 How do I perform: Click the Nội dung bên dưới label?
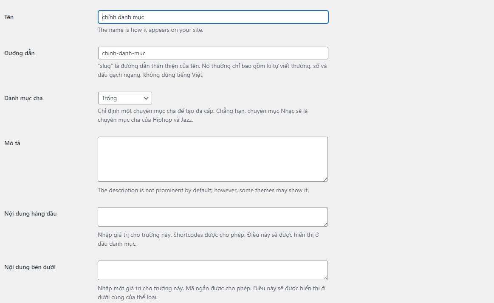coord(30,267)
